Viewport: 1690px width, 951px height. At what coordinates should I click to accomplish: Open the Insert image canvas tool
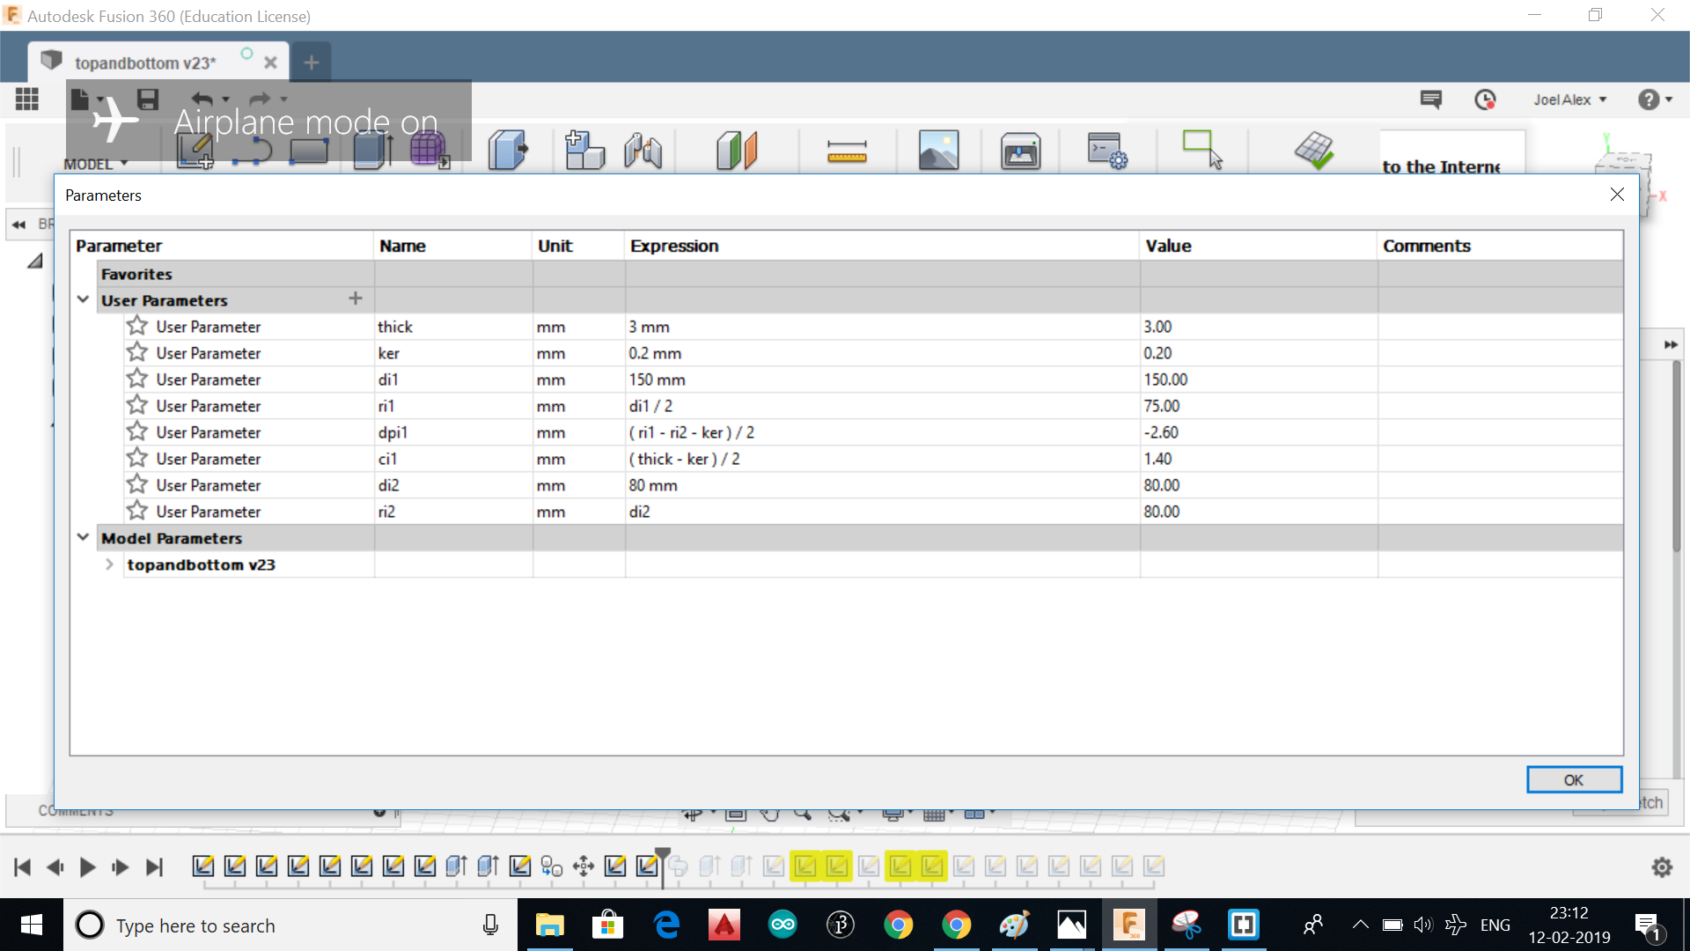pyautogui.click(x=938, y=151)
